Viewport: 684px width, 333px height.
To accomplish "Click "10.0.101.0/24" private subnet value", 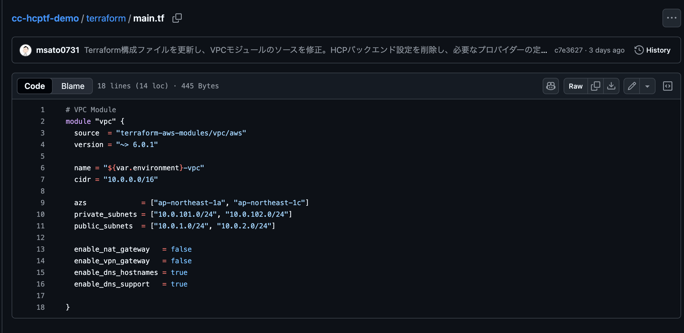I will click(185, 214).
